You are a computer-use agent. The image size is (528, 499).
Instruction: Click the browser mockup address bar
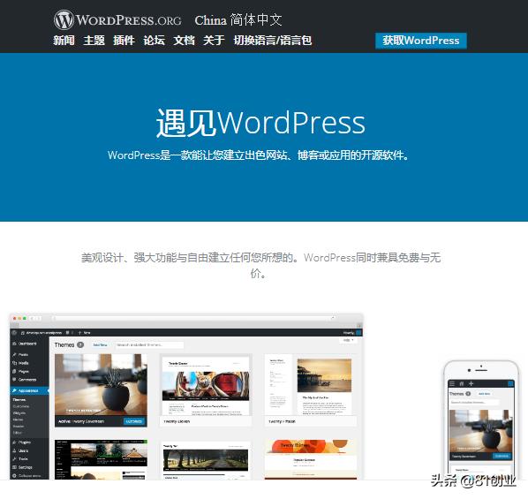(x=193, y=318)
